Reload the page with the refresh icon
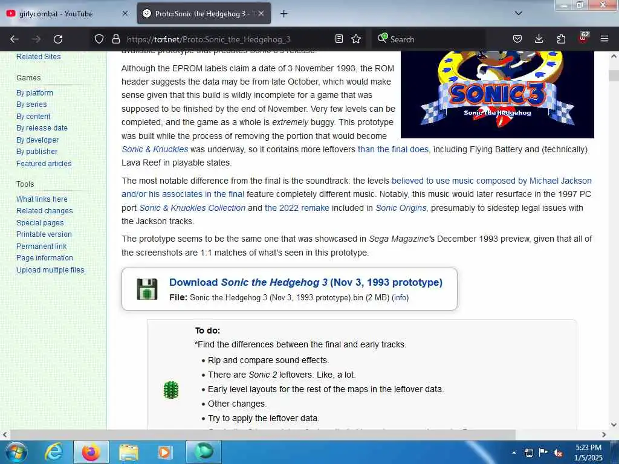Viewport: 619px width, 464px height. (58, 39)
